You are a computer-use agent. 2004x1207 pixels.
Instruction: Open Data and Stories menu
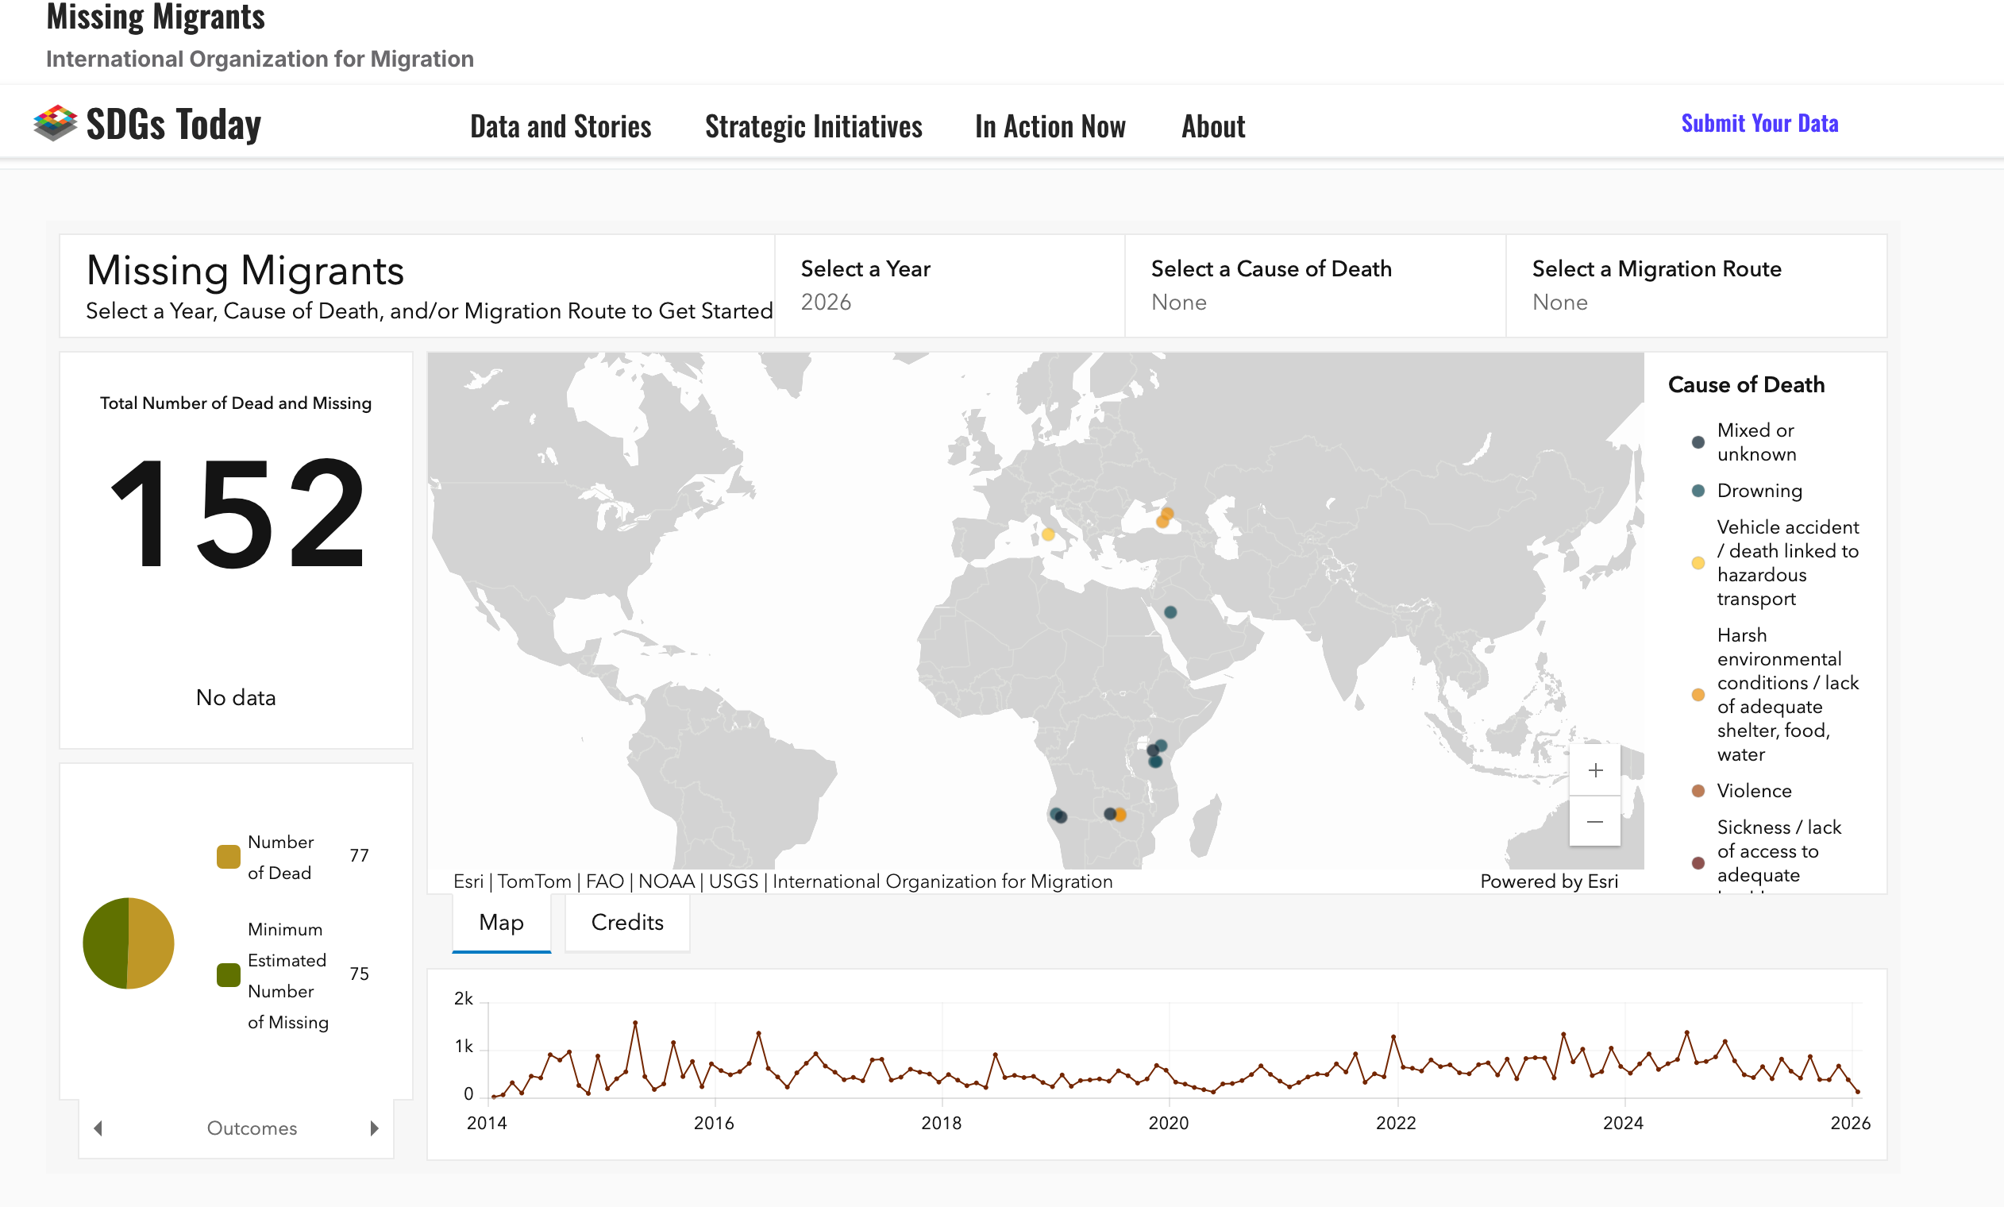point(560,126)
